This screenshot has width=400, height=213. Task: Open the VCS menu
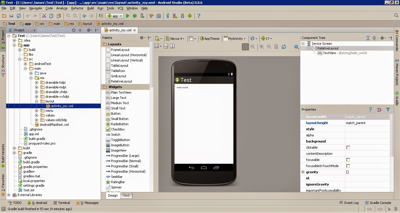click(x=120, y=8)
